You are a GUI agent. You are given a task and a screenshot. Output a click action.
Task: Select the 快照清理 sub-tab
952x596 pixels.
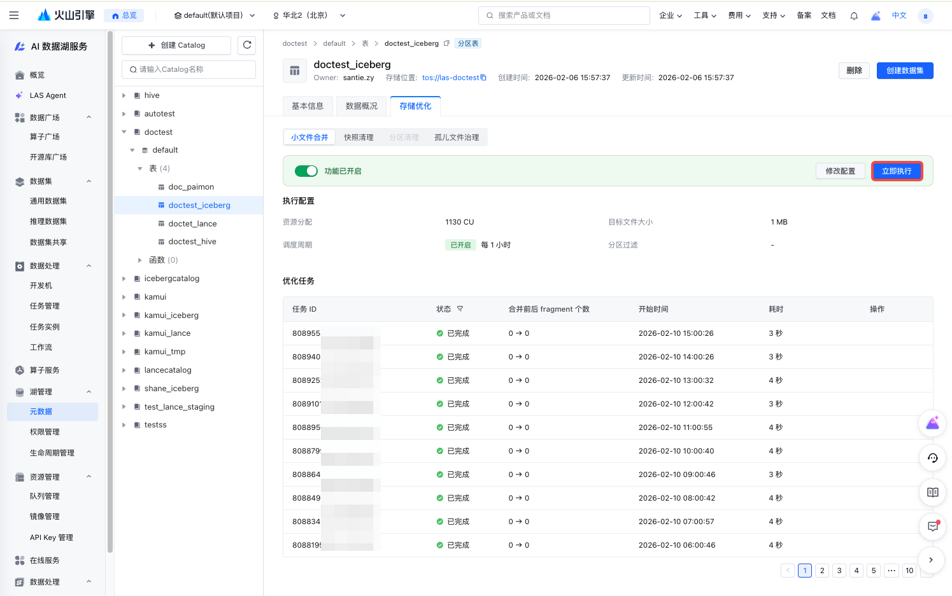359,137
